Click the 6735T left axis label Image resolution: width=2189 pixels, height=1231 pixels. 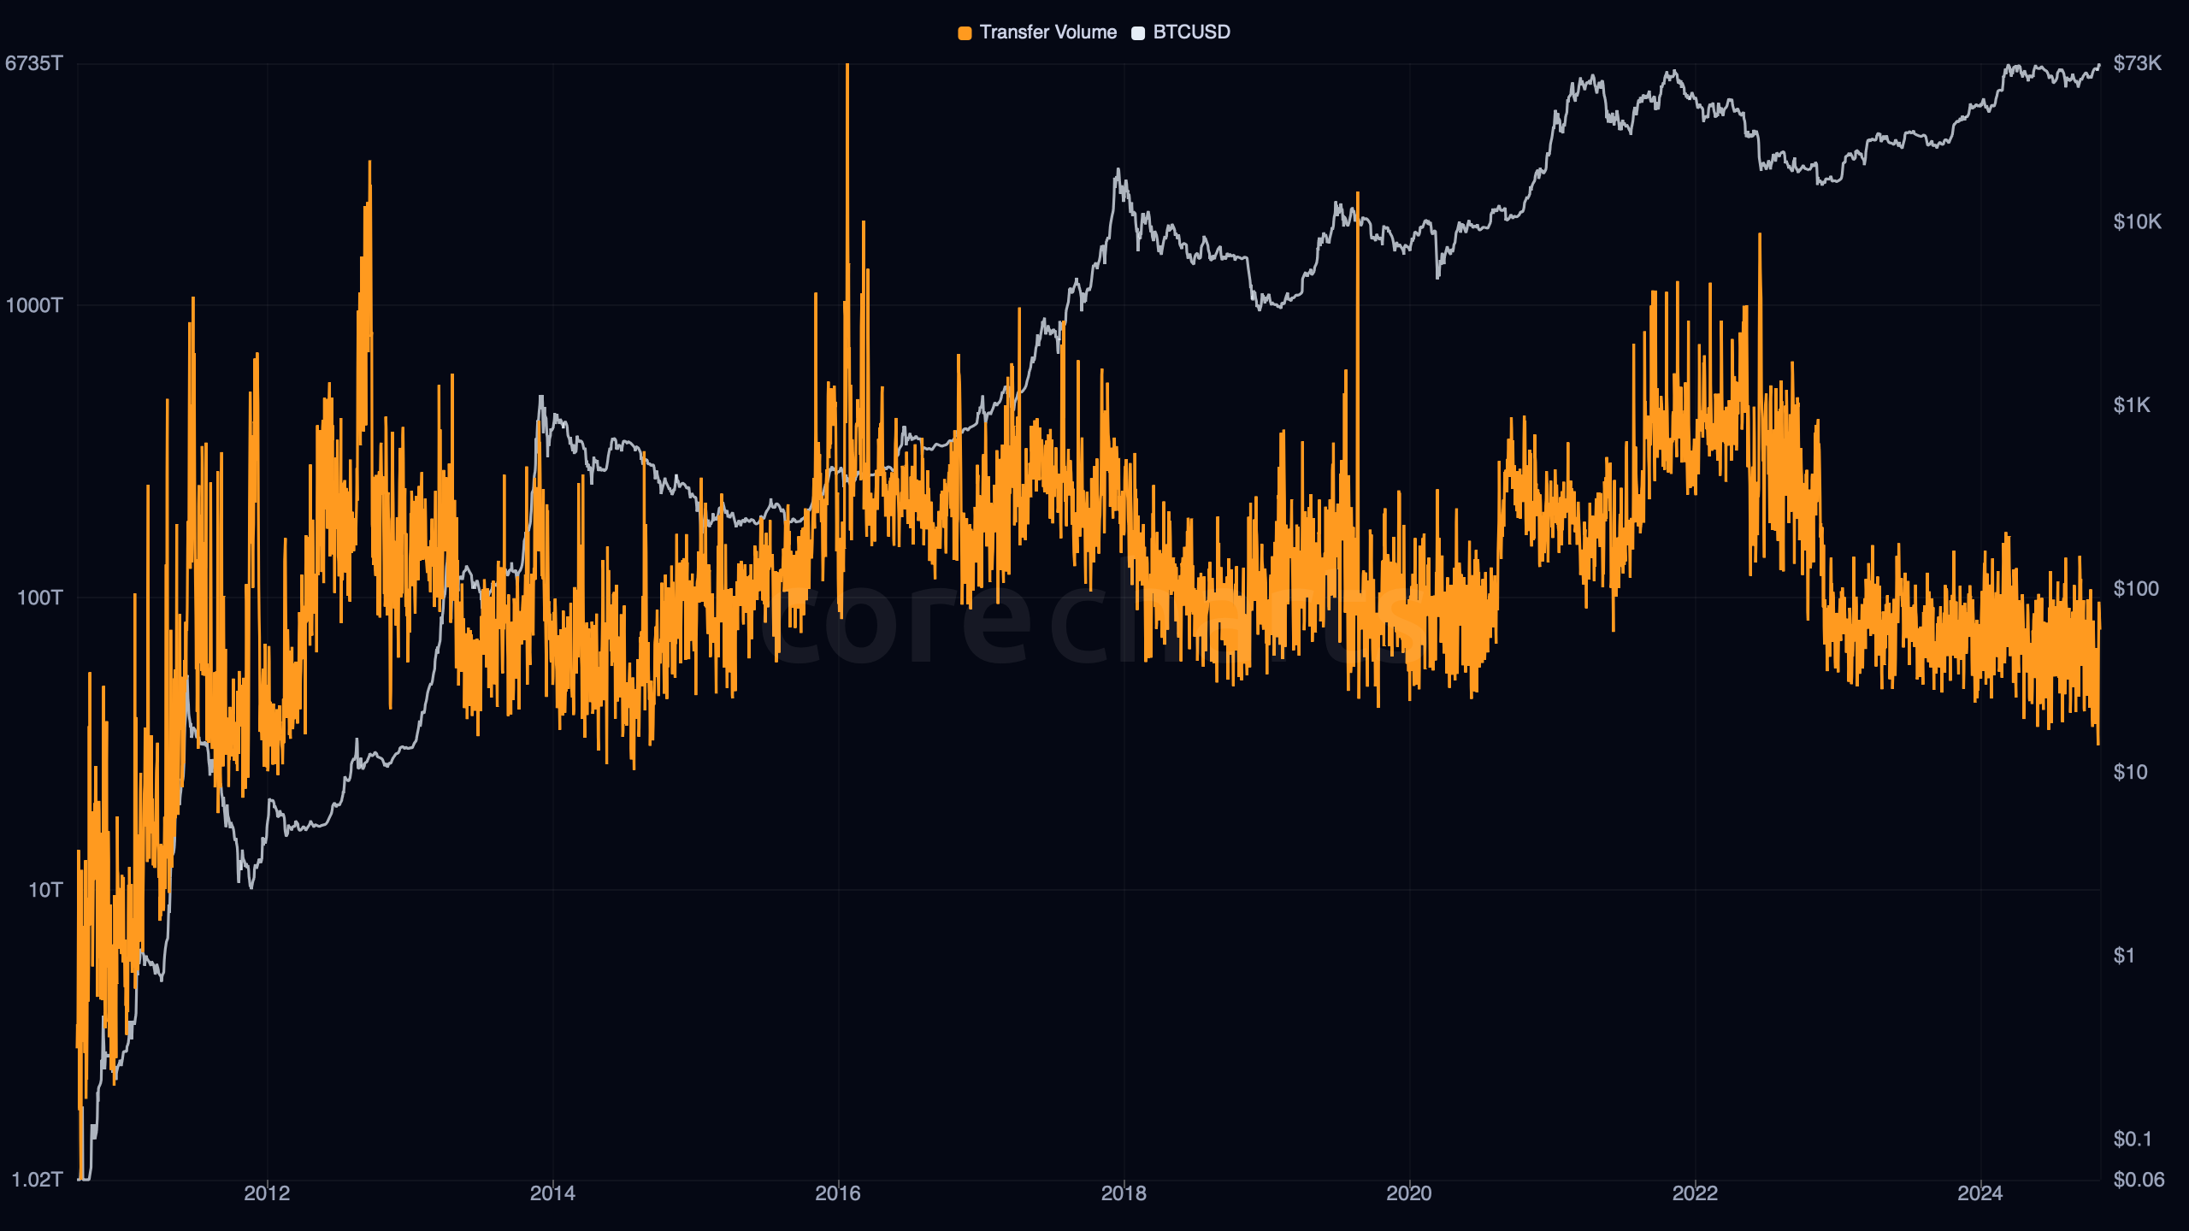pyautogui.click(x=34, y=63)
